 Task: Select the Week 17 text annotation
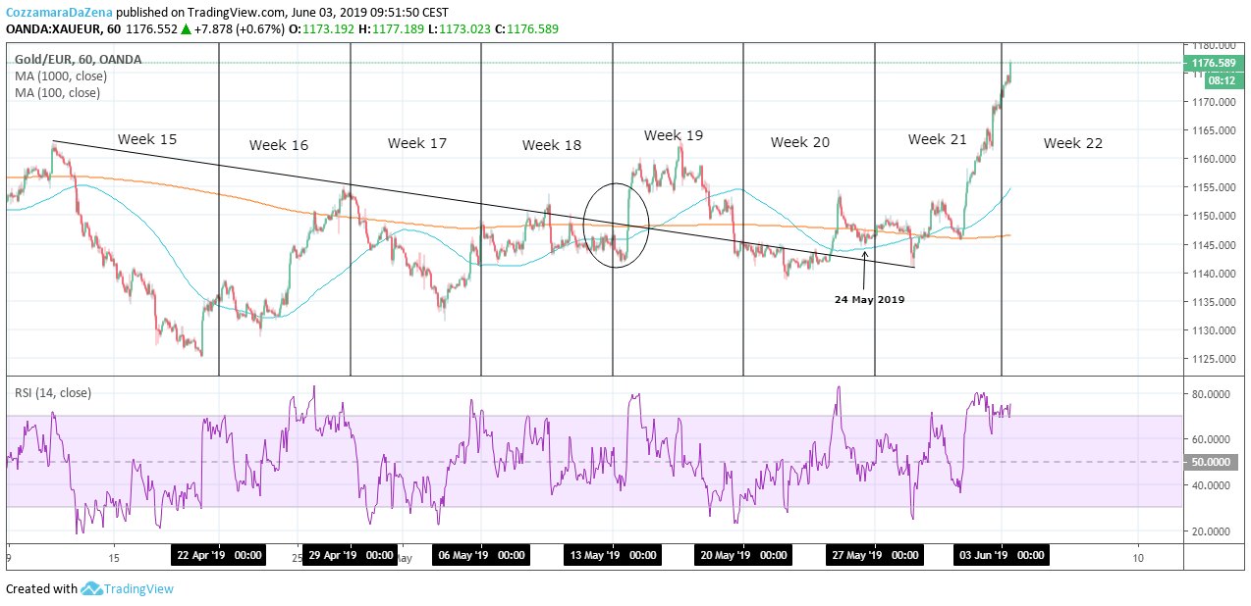pyautogui.click(x=417, y=143)
